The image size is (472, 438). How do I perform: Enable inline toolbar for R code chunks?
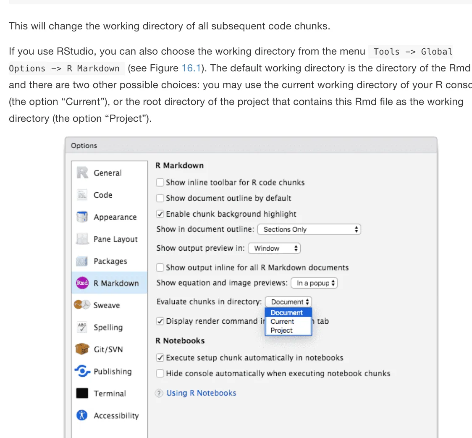[x=160, y=182]
